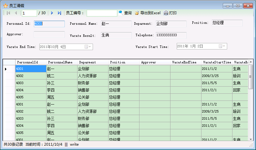Click the 查询 query button label
This screenshot has height=150, width=256.
(128, 13)
